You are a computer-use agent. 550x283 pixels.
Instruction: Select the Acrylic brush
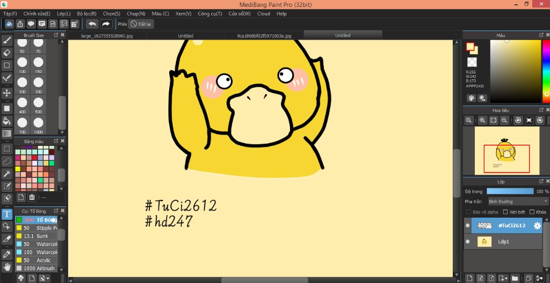pyautogui.click(x=36, y=260)
